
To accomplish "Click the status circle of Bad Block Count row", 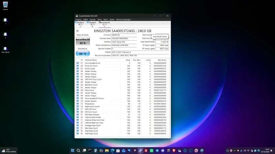I will 78,85.
